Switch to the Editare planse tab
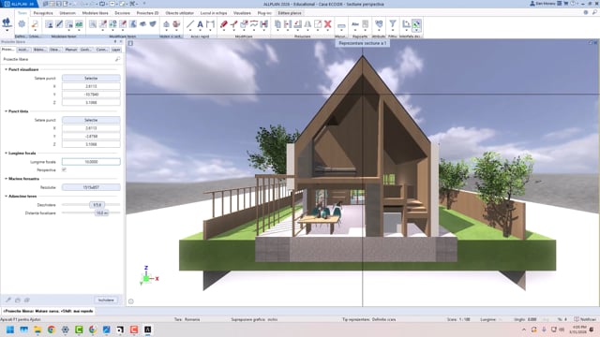Image resolution: width=600 pixels, height=337 pixels. tap(290, 13)
